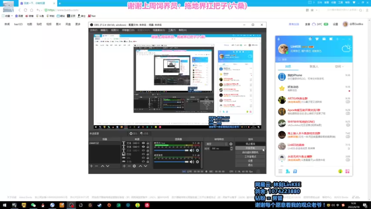Mute the second mixer channel speaker icon
The width and height of the screenshot is (371, 209).
192,162
